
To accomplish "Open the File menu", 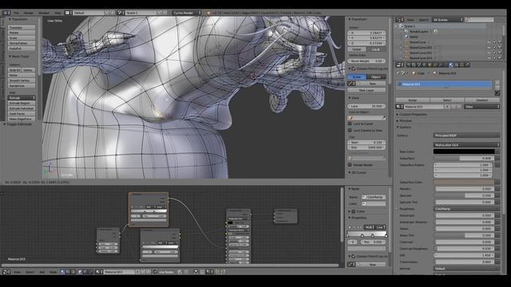I will (x=16, y=13).
